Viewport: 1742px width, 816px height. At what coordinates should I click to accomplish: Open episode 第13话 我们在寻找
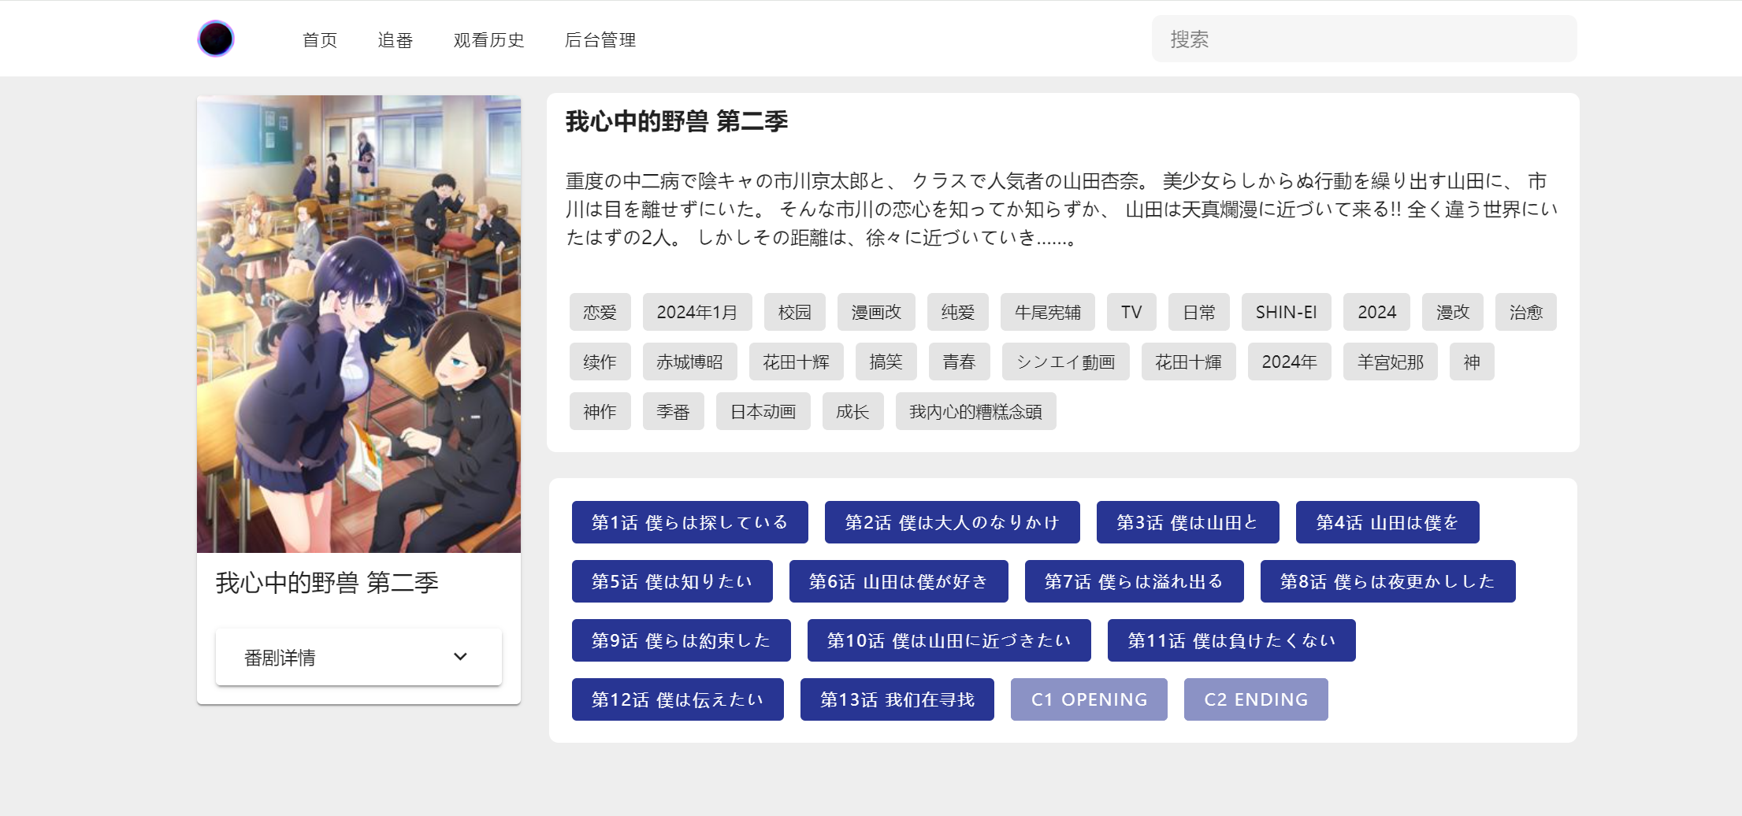click(897, 699)
